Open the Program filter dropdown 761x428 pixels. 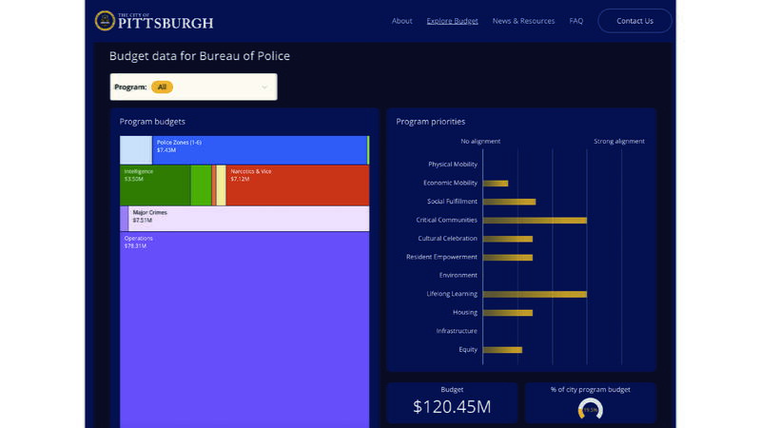(x=194, y=87)
